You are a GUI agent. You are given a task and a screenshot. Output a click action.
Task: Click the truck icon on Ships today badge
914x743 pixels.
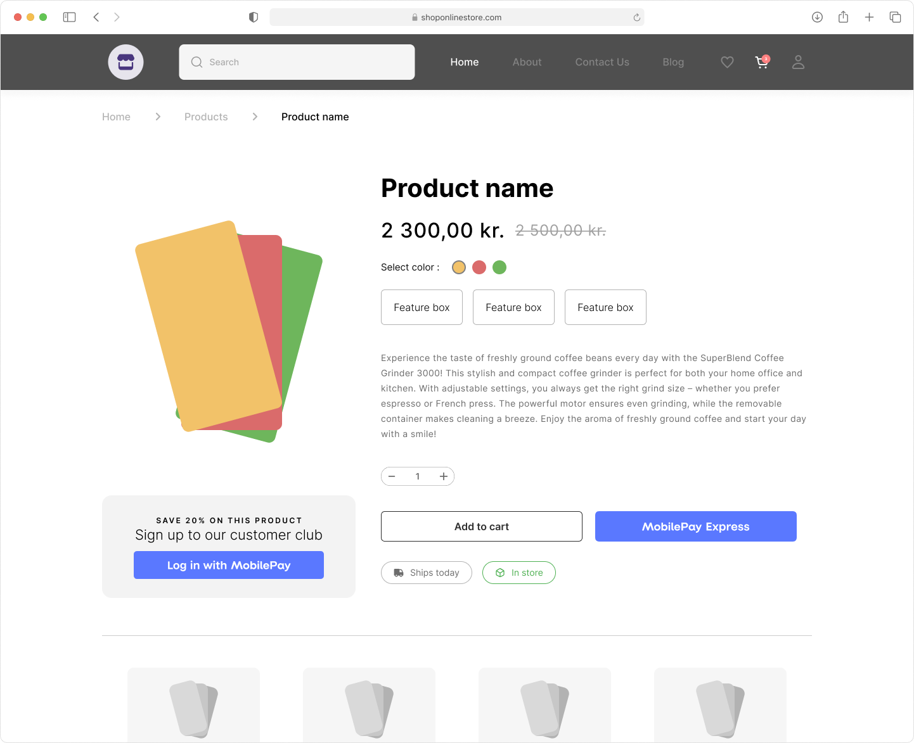(x=399, y=573)
